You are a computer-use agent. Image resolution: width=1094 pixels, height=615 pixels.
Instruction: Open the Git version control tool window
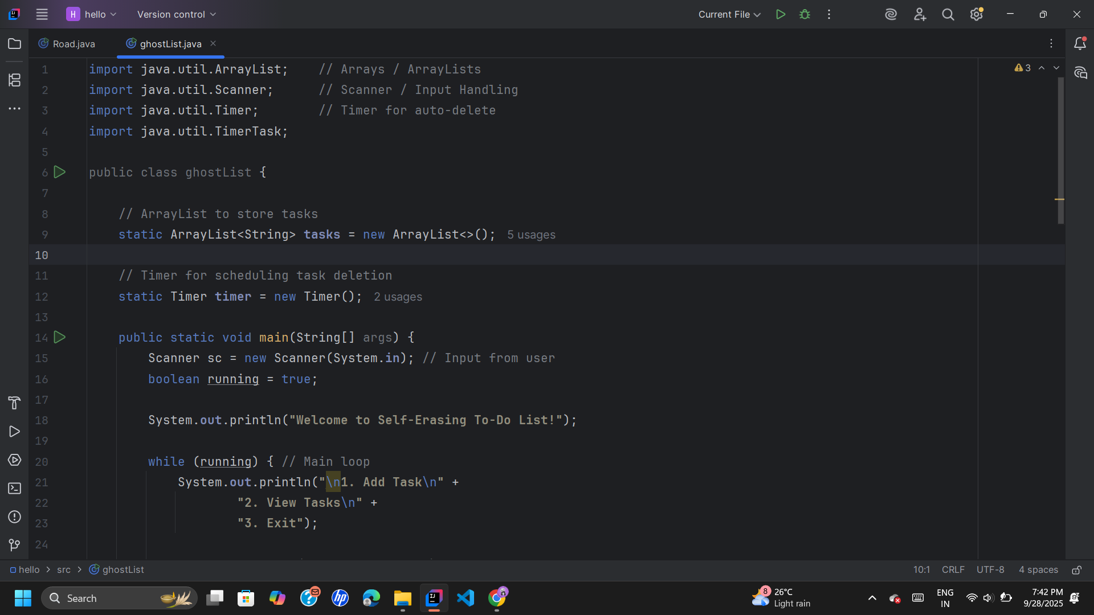[15, 546]
